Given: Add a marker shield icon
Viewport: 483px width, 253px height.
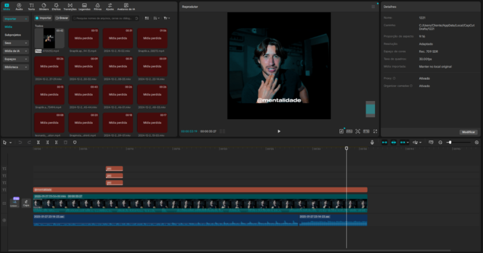Looking at the screenshot, I should (x=74, y=143).
